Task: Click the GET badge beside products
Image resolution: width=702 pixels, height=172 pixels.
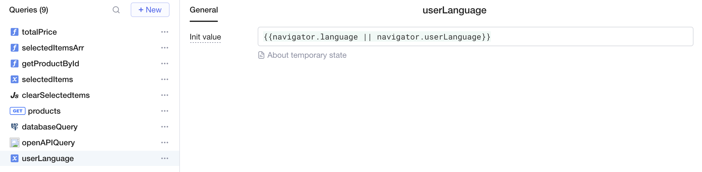Action: tap(17, 111)
